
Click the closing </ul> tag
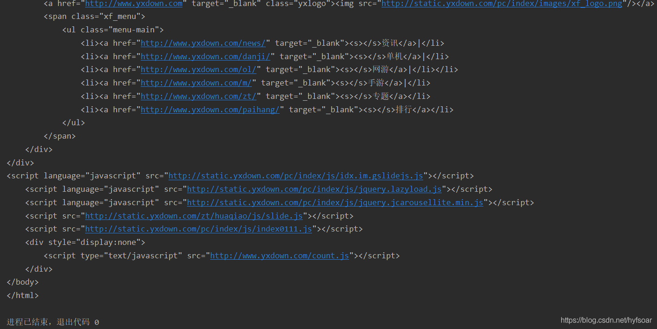pyautogui.click(x=74, y=123)
